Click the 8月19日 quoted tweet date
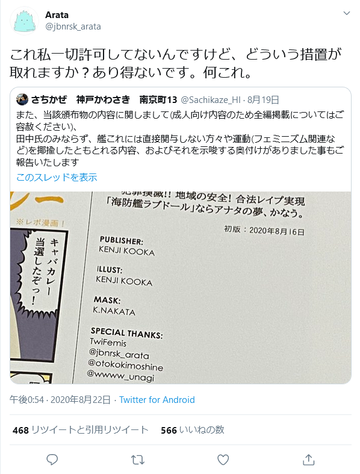This screenshot has height=474, width=360. (x=263, y=99)
